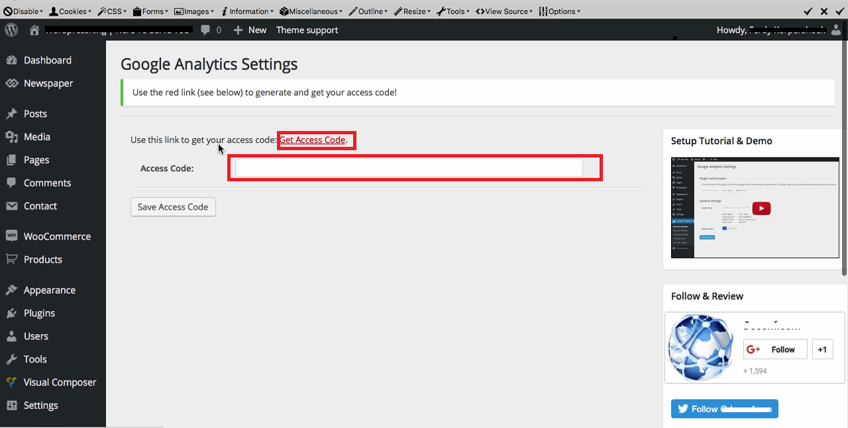Open the Visual Composer icon in the sidebar

tap(11, 382)
